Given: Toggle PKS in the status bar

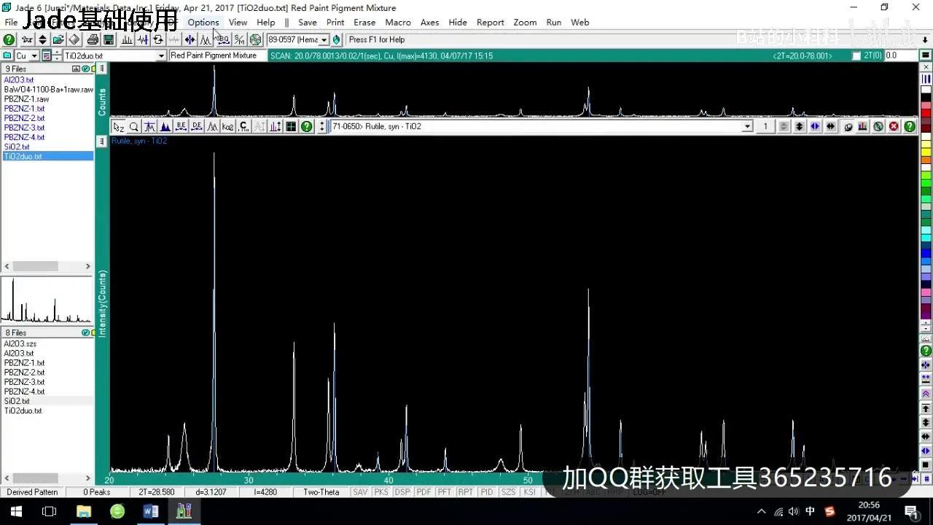Looking at the screenshot, I should (x=380, y=492).
